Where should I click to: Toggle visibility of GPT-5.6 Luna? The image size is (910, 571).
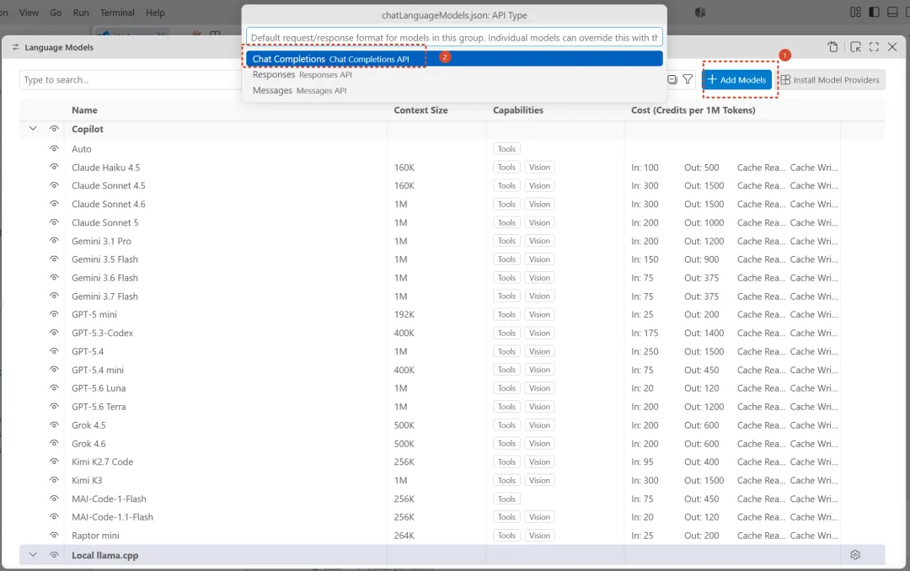54,387
